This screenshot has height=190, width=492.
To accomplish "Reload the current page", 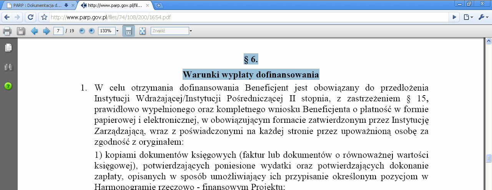I will tap(30, 17).
